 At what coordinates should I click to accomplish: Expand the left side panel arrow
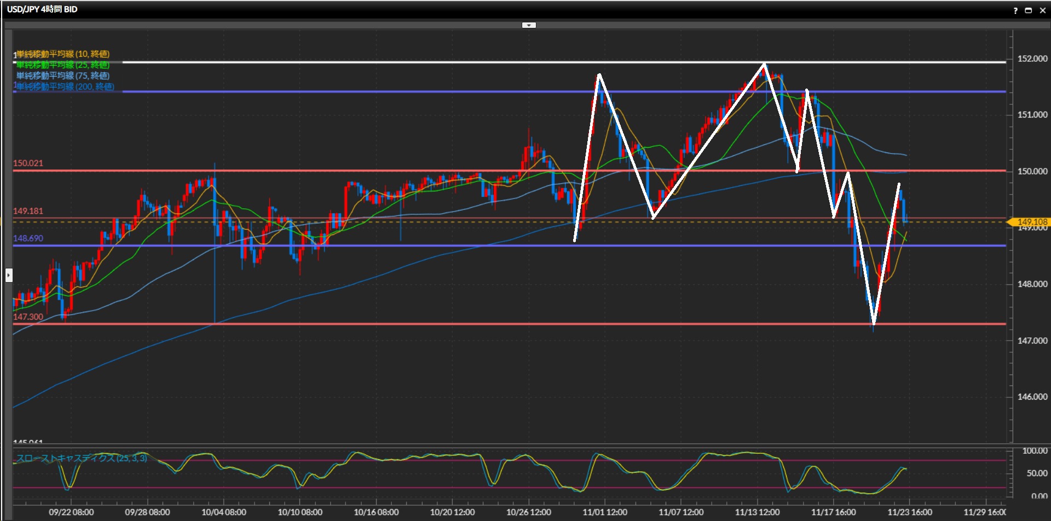coord(9,275)
